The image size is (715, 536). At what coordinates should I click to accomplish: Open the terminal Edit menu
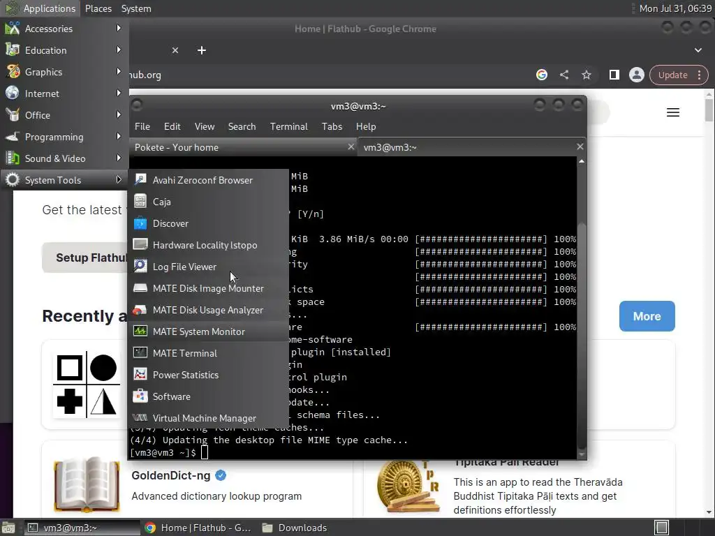click(x=172, y=127)
